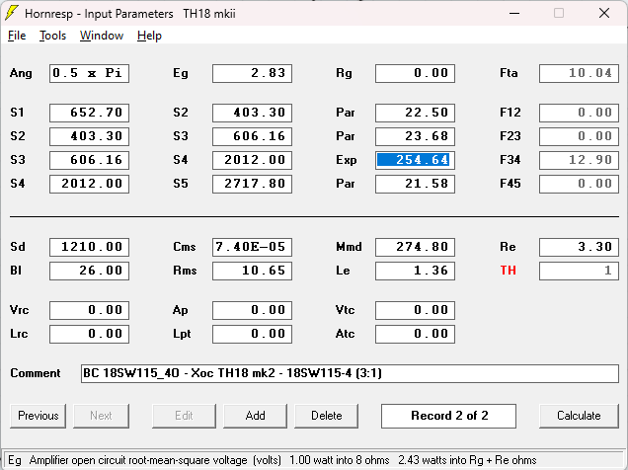The height and width of the screenshot is (470, 628).
Task: Open the Window menu
Action: click(x=102, y=36)
